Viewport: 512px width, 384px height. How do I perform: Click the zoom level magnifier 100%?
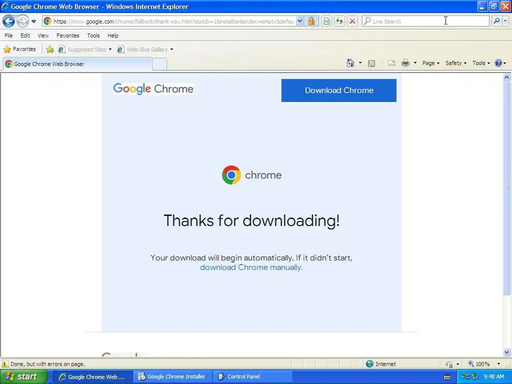(x=479, y=364)
